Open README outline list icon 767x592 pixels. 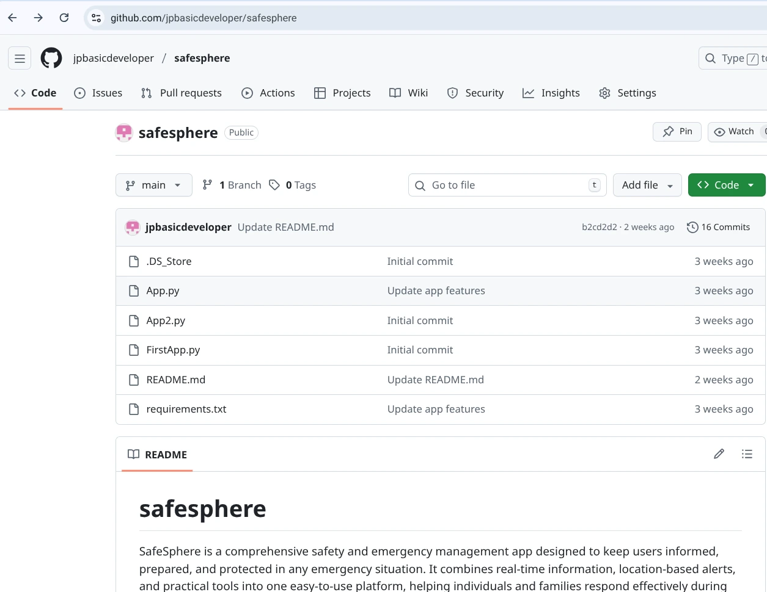coord(747,454)
